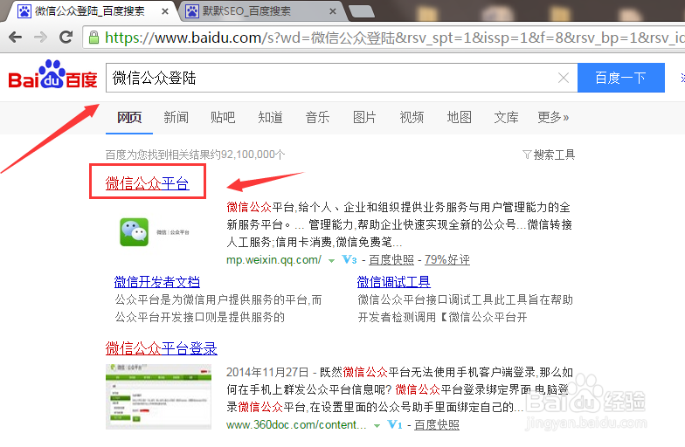The width and height of the screenshot is (685, 447).
Task: Open the Baidu logo homepage link
Action: coord(52,74)
